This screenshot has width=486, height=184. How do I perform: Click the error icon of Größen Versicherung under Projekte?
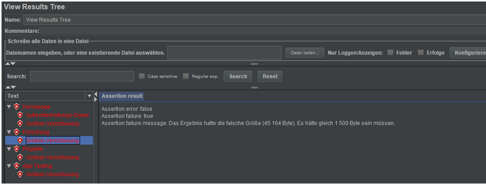point(20,157)
